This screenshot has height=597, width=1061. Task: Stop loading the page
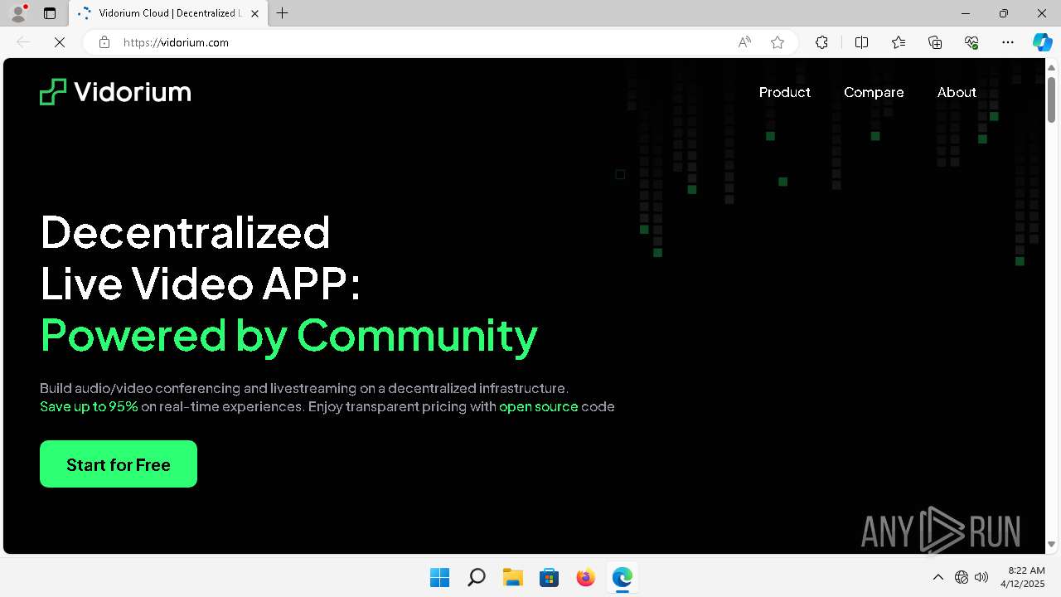(x=60, y=42)
